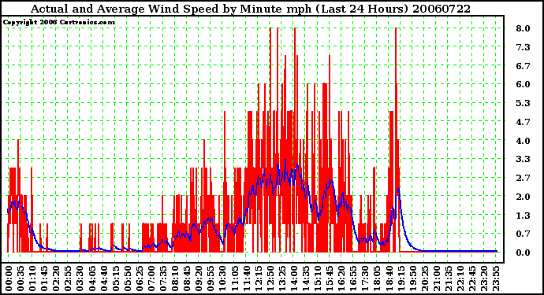Click the 11:40 time label

tap(246, 278)
